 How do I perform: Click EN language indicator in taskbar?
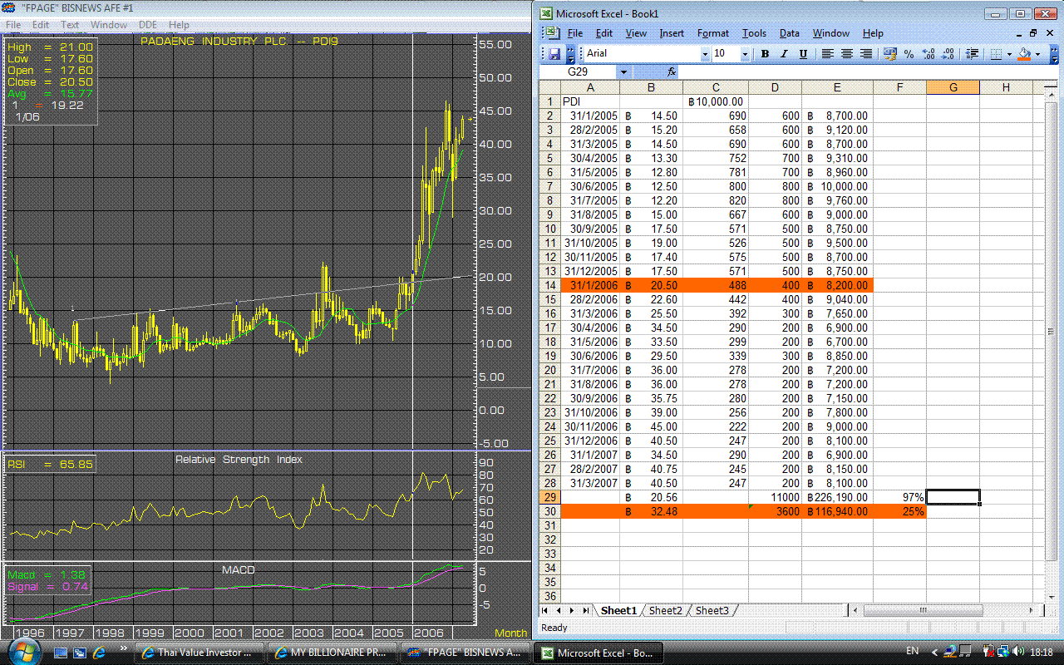[x=912, y=652]
